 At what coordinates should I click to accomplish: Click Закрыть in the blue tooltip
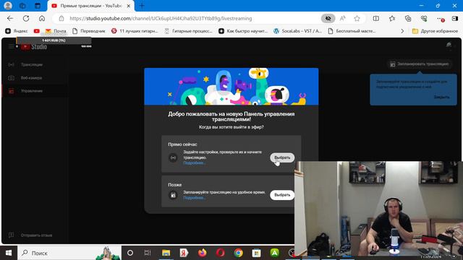(x=442, y=97)
